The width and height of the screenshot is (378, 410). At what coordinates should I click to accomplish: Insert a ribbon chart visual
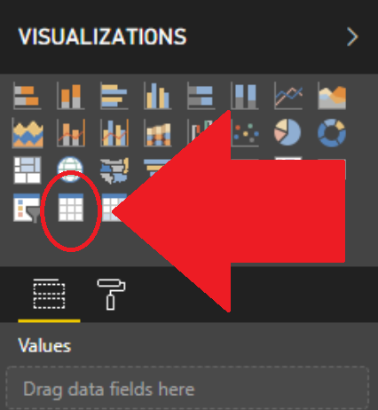click(158, 134)
